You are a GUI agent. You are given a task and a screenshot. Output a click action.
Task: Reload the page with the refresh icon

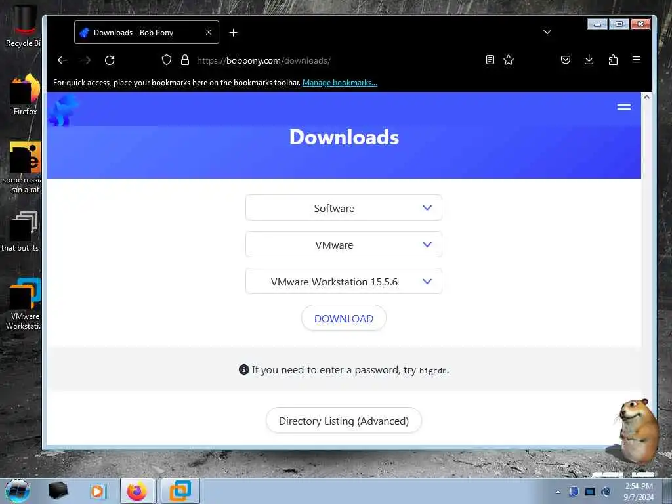click(x=110, y=60)
